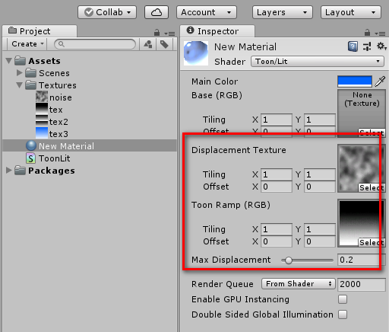Click the Max Displacement slider handle
389x332 pixels.
tap(288, 260)
